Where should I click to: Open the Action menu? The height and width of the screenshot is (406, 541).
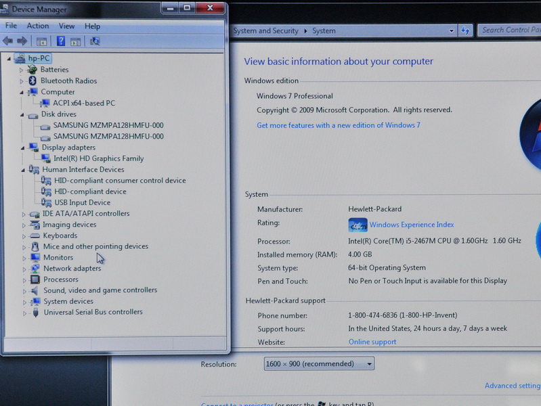[38, 26]
